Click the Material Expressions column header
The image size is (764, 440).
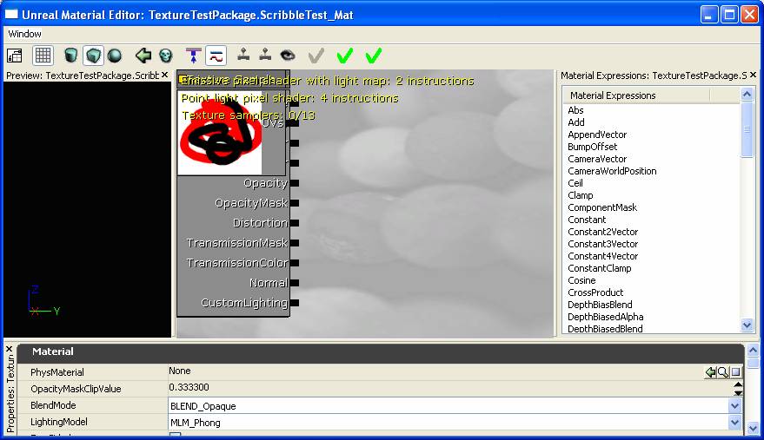pos(613,95)
